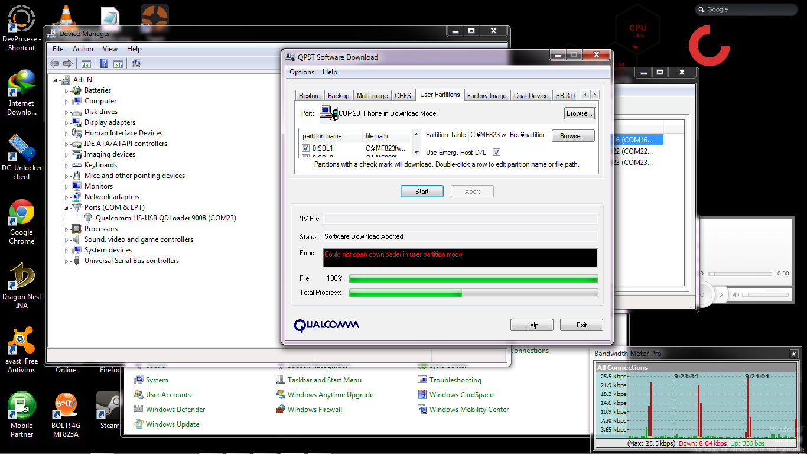Click the back arrow in Device Manager toolbar
This screenshot has height=454, width=807.
(x=54, y=63)
